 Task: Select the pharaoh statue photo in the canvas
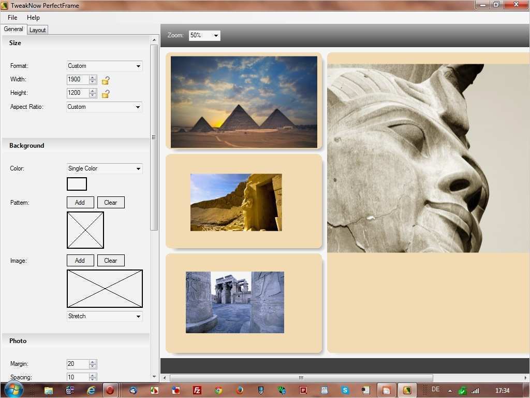click(x=428, y=158)
